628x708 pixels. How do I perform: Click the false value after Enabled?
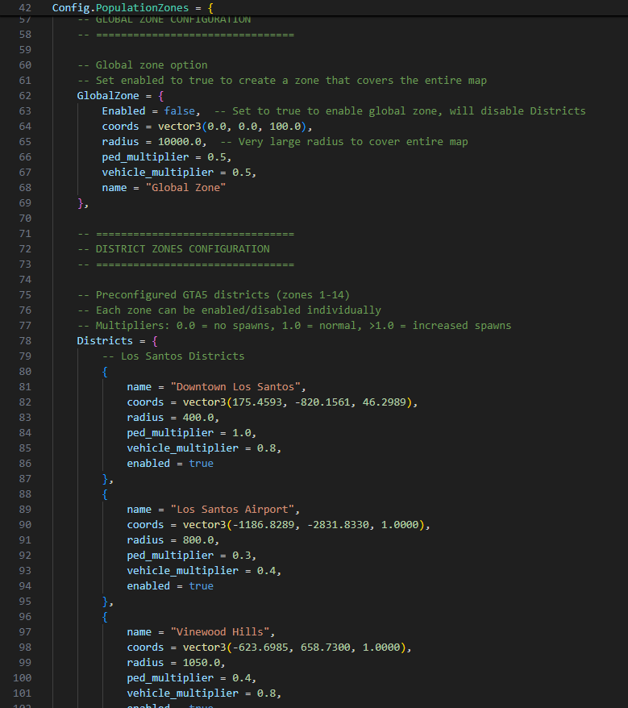pos(179,110)
